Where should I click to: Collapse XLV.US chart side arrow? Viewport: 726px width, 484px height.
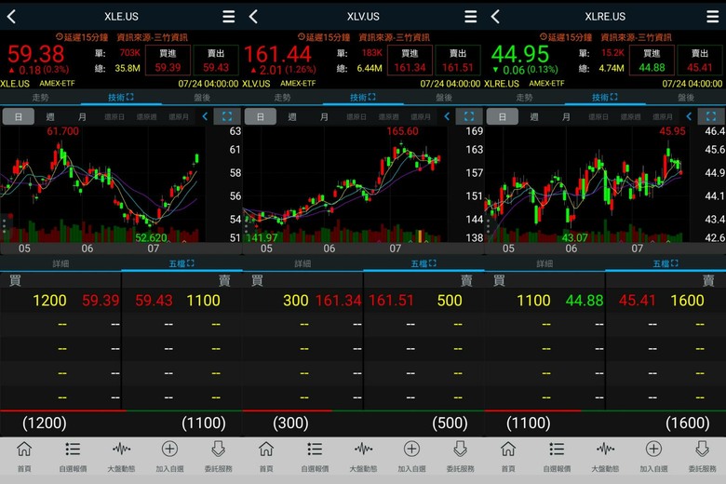click(447, 116)
